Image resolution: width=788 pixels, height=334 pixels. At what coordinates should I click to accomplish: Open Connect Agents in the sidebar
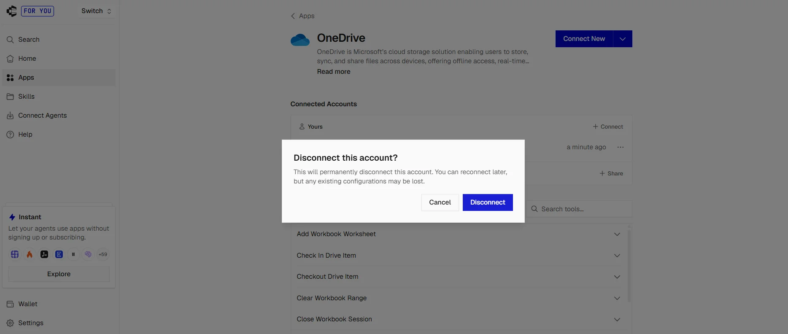pyautogui.click(x=59, y=116)
